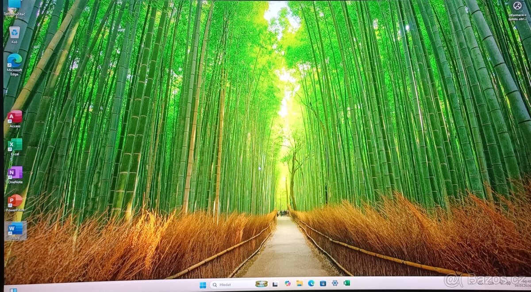This screenshot has width=531, height=292.
Task: Click the search highlight image in taskbar
Action: coord(262,284)
